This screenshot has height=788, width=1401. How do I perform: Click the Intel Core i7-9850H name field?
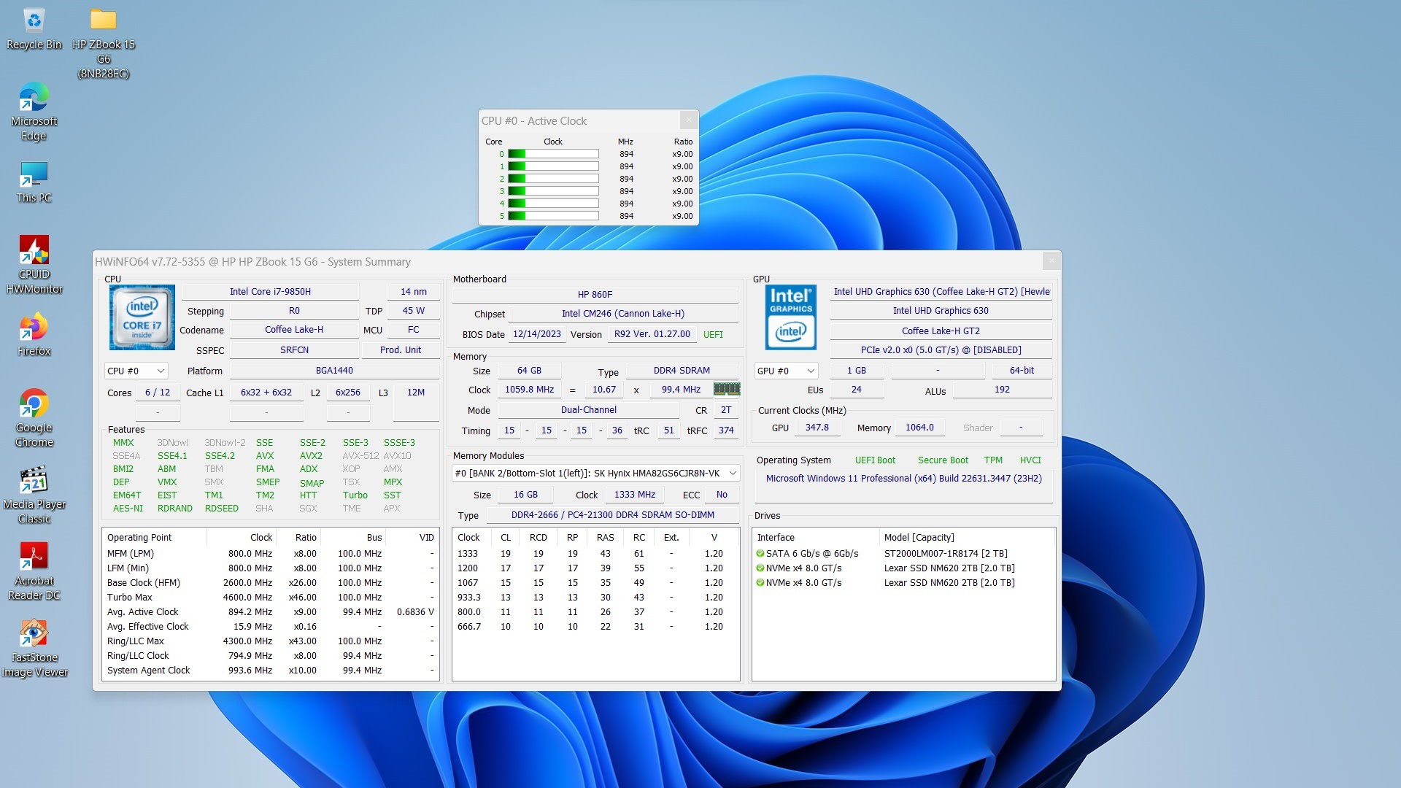pyautogui.click(x=270, y=292)
